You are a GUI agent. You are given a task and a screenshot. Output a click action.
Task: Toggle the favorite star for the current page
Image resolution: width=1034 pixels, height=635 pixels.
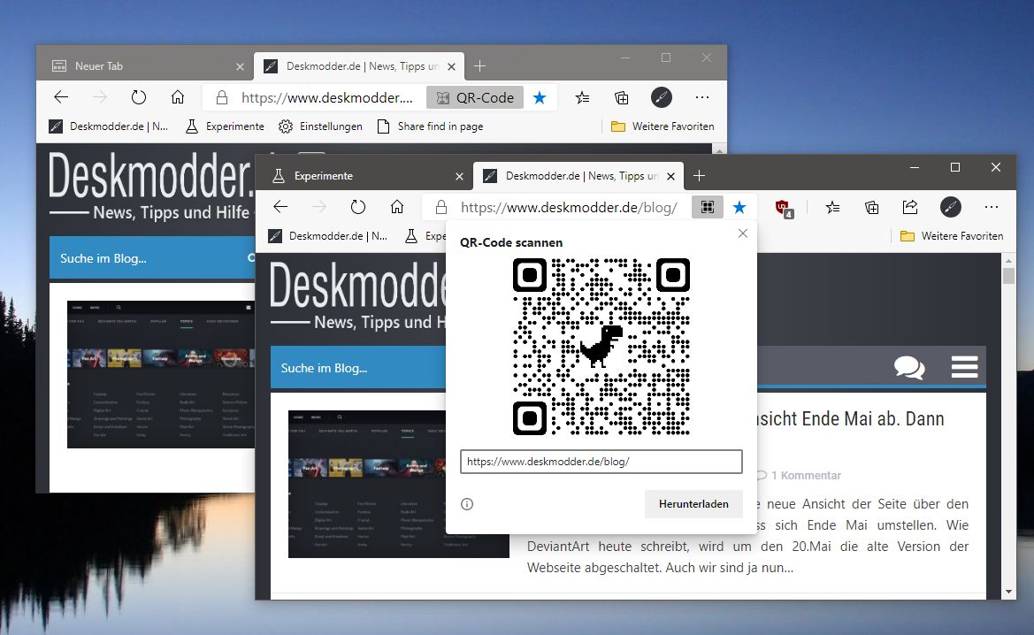point(739,207)
